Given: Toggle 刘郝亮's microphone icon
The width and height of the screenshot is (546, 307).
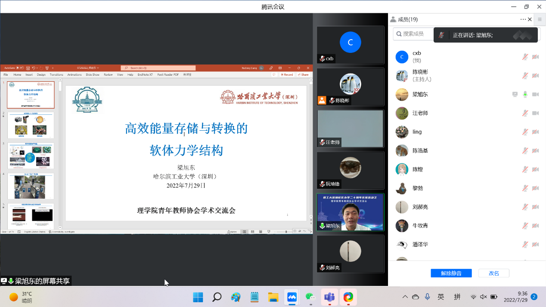Looking at the screenshot, I should pyautogui.click(x=524, y=207).
